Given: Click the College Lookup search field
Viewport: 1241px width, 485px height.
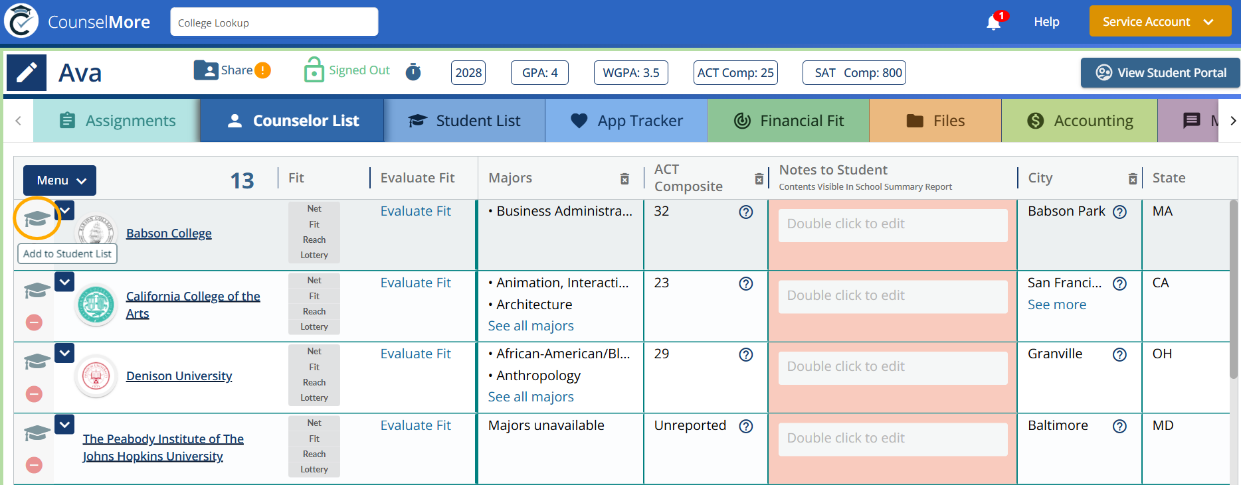Looking at the screenshot, I should tap(274, 22).
